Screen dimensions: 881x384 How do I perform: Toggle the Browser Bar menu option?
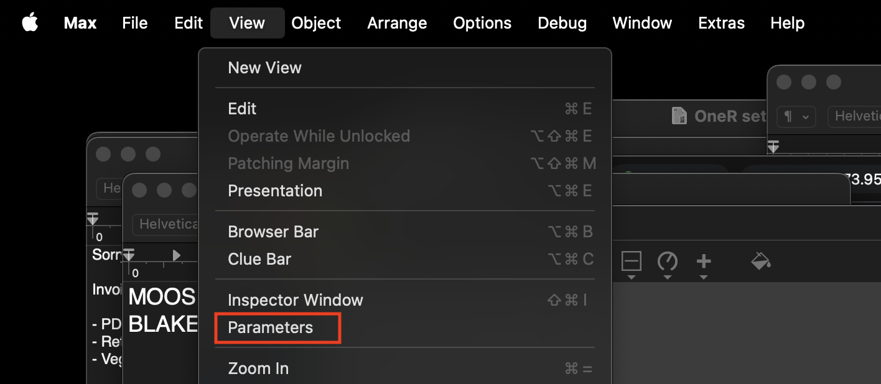[273, 232]
